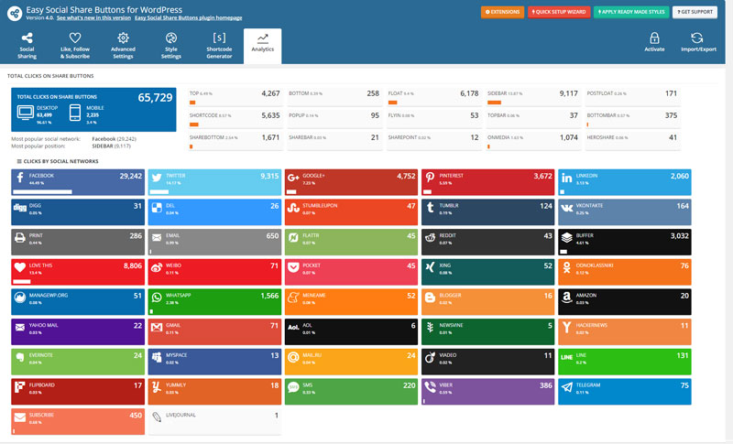This screenshot has width=733, height=444.
Task: Click the FLOAT position stat card
Action: pyautogui.click(x=433, y=97)
